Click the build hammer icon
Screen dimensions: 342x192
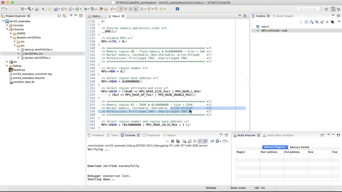coord(29,9)
